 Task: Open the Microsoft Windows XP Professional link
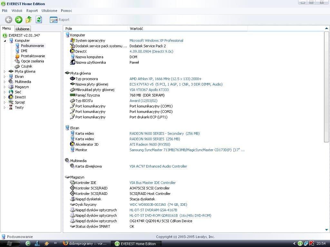click(156, 41)
